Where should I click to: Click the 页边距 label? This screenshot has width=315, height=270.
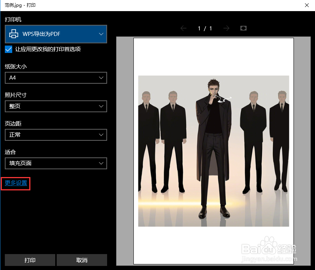point(13,123)
